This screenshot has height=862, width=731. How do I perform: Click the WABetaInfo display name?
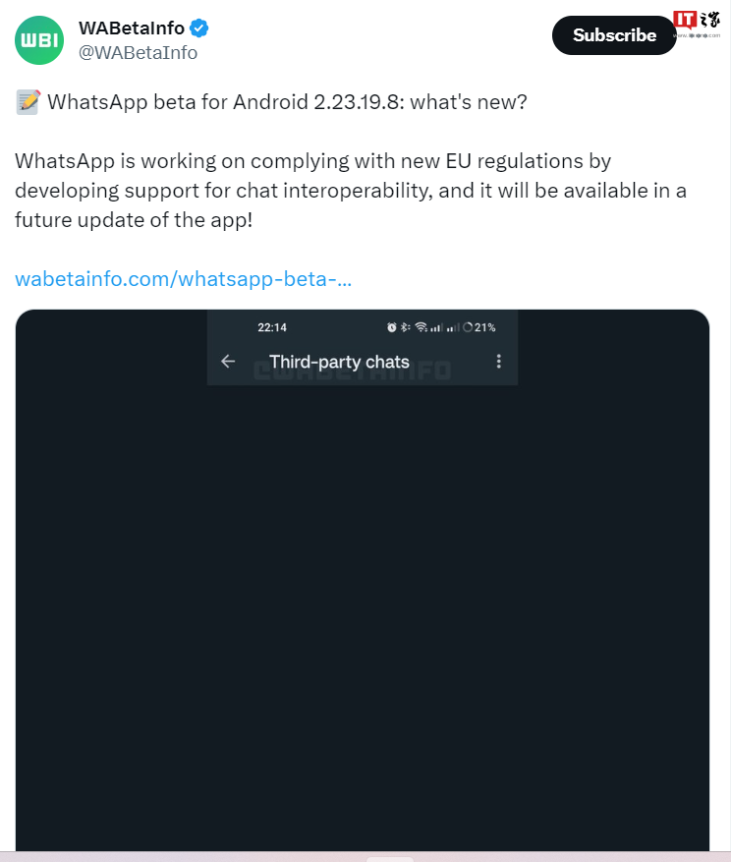(x=132, y=28)
